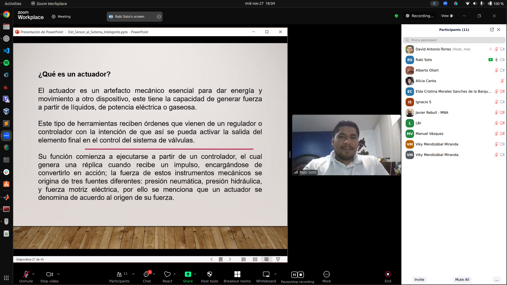The height and width of the screenshot is (285, 507).
Task: Click Stop video camera icon
Action: pyautogui.click(x=49, y=274)
